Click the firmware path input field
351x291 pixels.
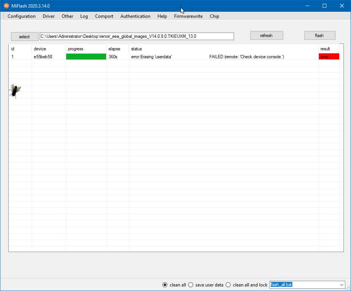[137, 36]
